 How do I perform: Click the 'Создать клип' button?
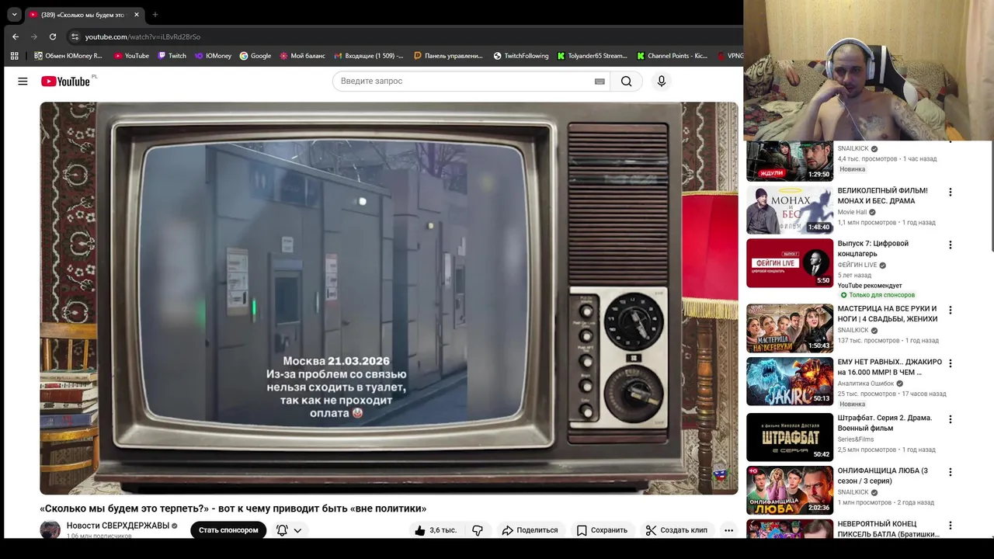pos(676,530)
